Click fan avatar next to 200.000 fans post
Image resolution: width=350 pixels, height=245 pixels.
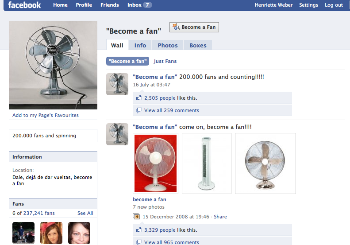(117, 84)
